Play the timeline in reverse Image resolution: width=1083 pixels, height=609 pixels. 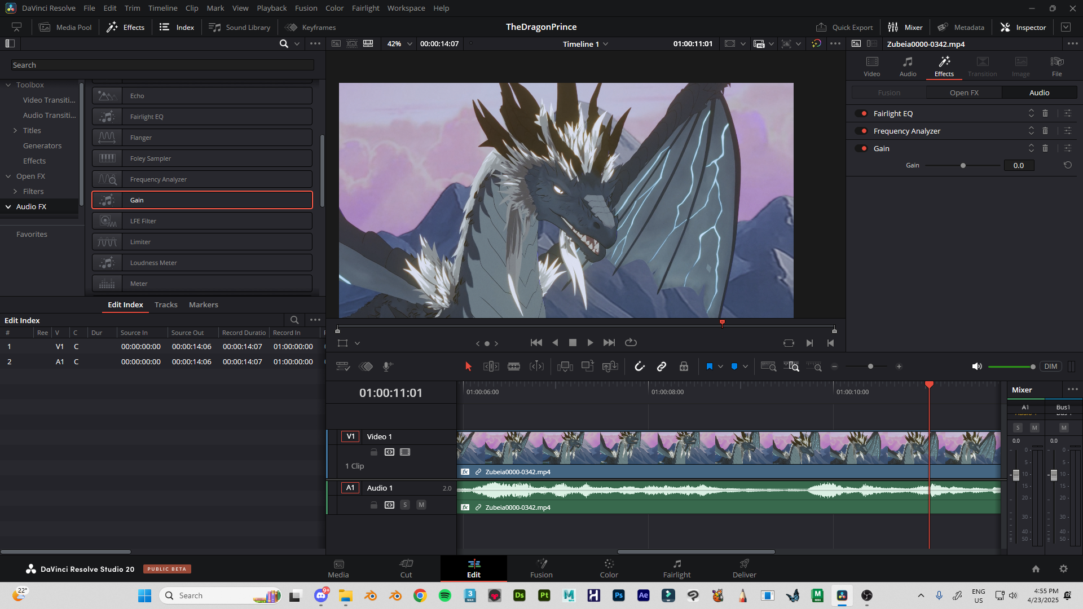[x=555, y=343]
